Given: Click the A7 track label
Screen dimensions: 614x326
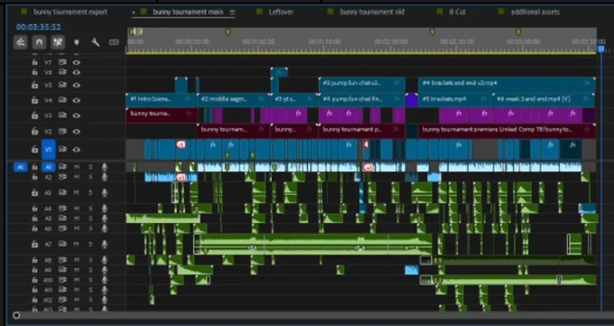Looking at the screenshot, I should pyautogui.click(x=48, y=244).
